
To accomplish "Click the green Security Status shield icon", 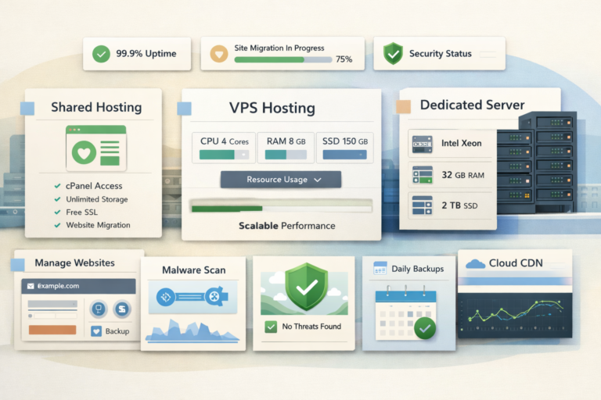I will coord(392,54).
